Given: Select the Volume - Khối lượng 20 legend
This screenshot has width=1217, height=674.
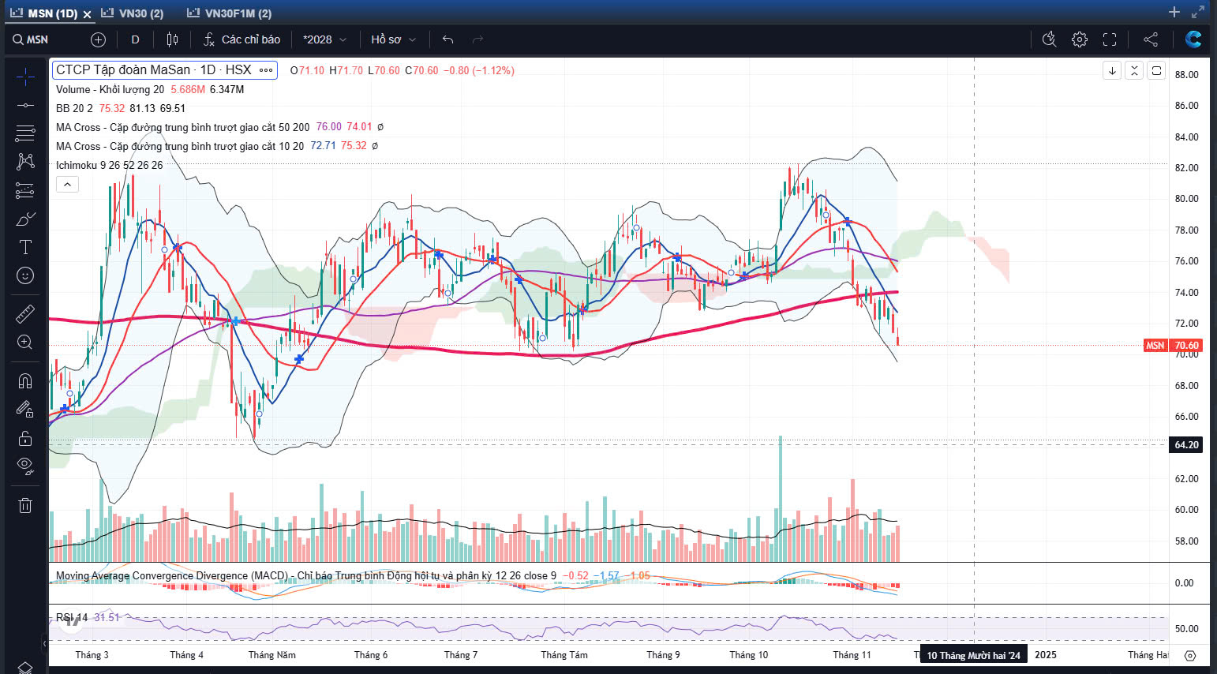Looking at the screenshot, I should tap(110, 89).
